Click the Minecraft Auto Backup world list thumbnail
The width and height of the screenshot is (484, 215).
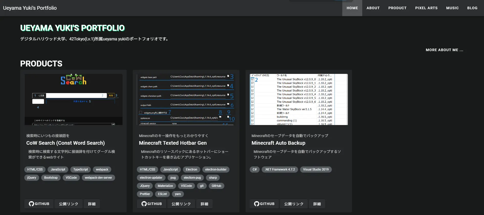coord(299,99)
